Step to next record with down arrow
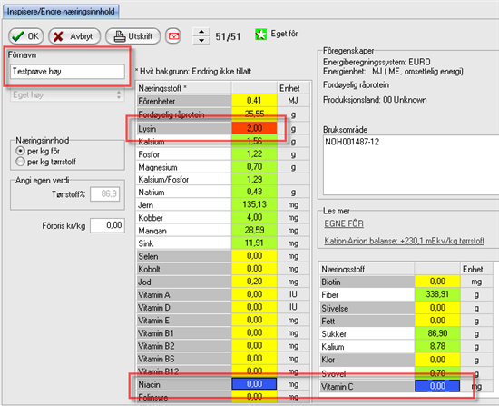This screenshot has width=499, height=406. pos(201,41)
